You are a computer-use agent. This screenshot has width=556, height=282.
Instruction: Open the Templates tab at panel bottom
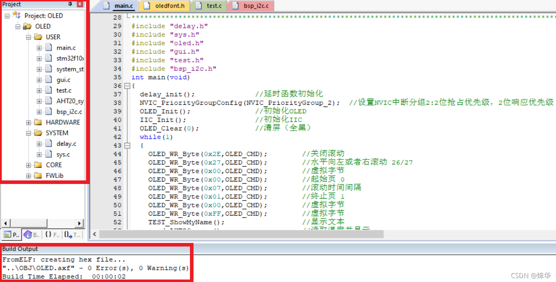tap(72, 235)
